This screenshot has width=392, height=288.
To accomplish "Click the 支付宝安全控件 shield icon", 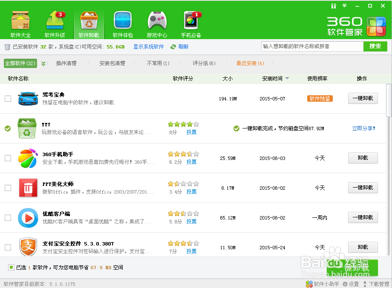I will pos(28,247).
